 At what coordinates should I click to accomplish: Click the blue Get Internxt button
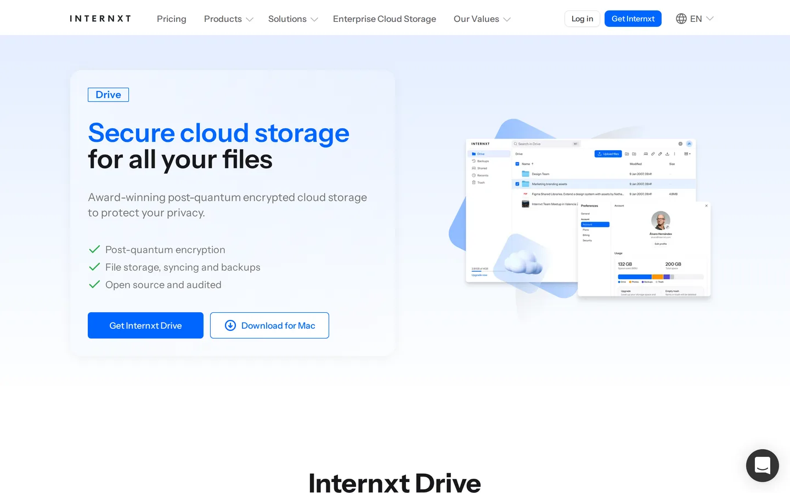(633, 19)
